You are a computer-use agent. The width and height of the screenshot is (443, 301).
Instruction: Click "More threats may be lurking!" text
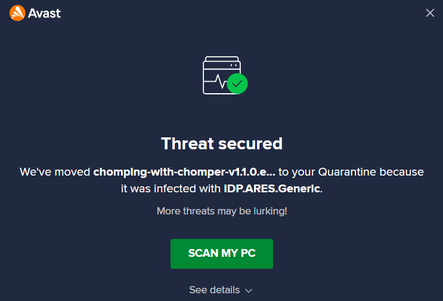coord(221,211)
